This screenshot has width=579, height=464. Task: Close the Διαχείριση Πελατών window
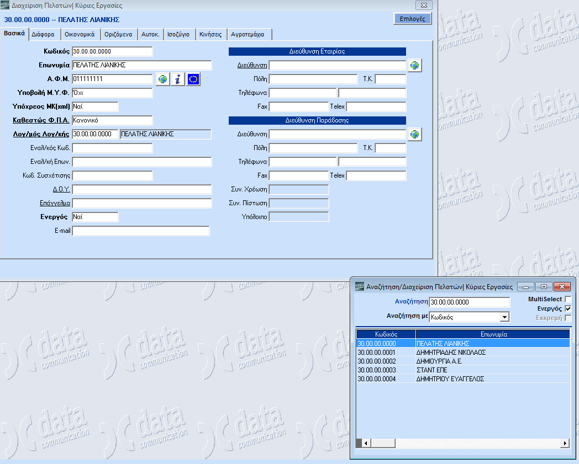tap(424, 5)
